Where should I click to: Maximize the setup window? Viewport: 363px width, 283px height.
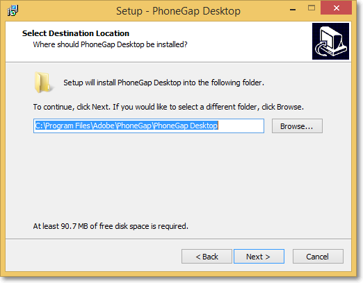pyautogui.click(x=312, y=8)
